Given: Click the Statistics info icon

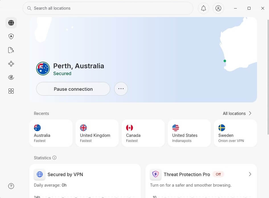Looking at the screenshot, I should (x=54, y=158).
